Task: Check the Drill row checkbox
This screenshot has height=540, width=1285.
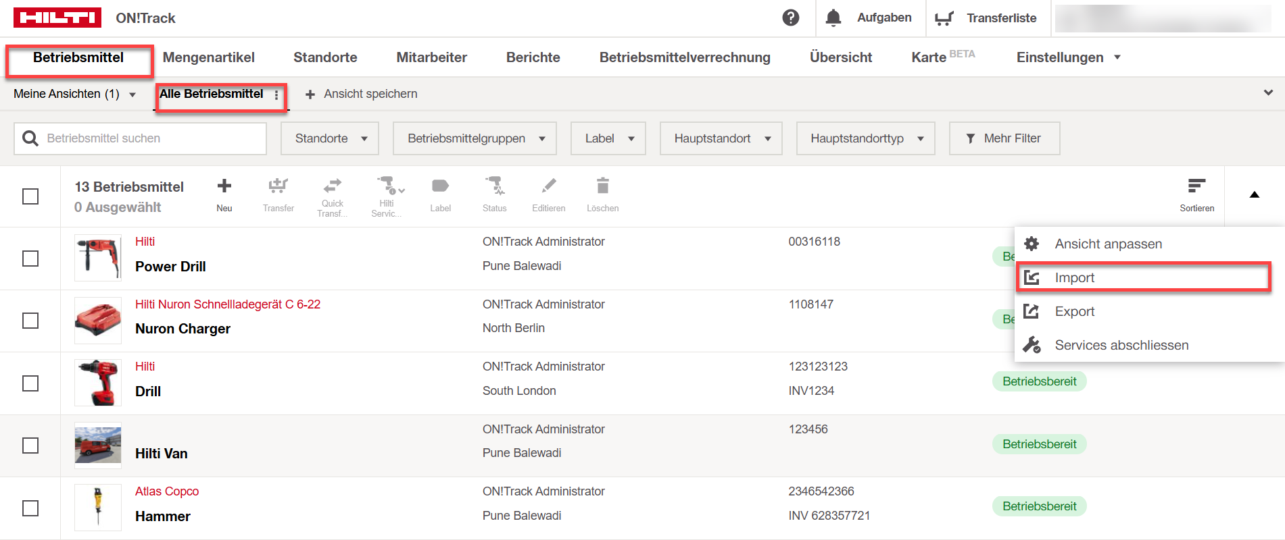Action: tap(30, 383)
